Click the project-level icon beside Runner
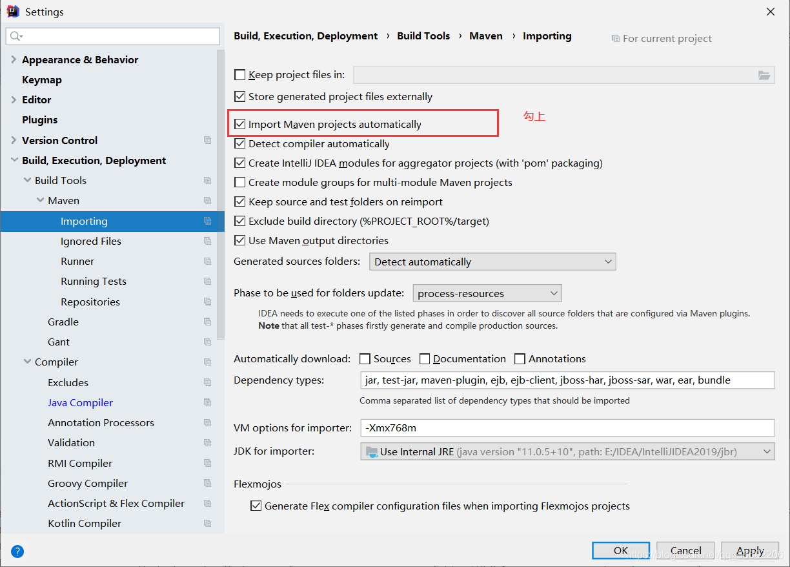This screenshot has height=567, width=790. [207, 261]
